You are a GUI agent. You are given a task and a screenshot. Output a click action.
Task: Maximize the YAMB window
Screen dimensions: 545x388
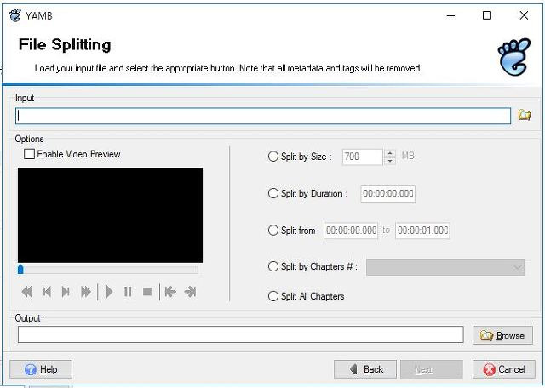point(487,15)
